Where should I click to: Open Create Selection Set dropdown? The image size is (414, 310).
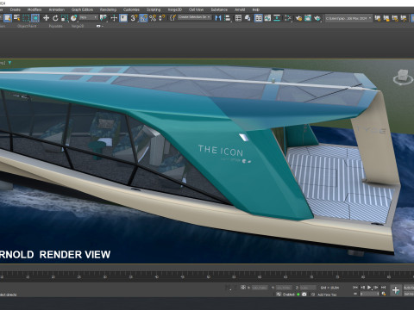[195, 17]
